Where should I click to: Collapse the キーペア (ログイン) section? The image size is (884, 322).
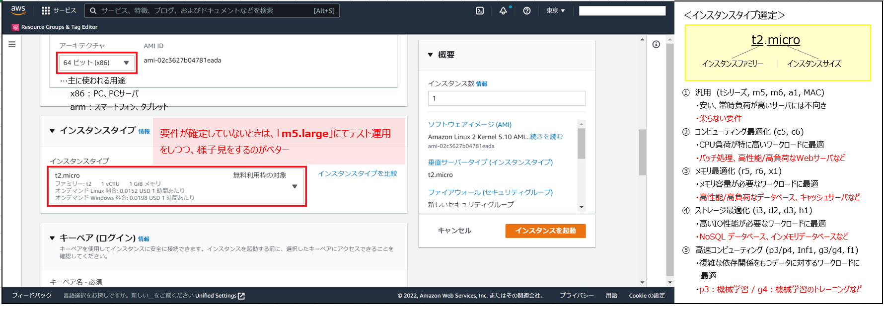(52, 238)
